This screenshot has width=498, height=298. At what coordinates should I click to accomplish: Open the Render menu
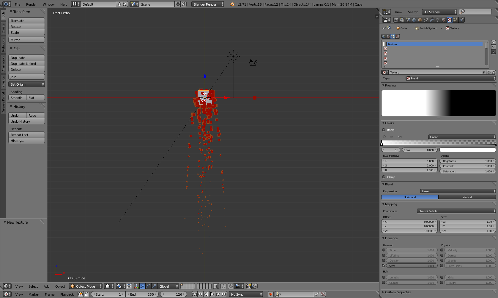tap(31, 4)
